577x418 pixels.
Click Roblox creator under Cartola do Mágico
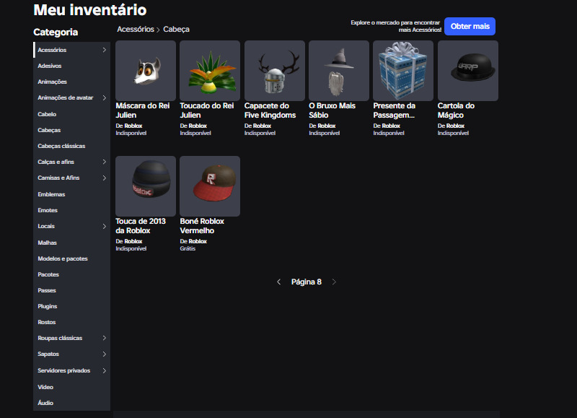click(456, 126)
